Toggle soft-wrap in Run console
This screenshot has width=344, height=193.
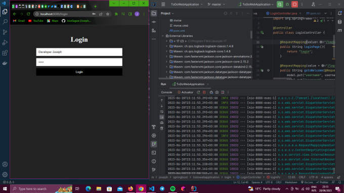(162, 112)
